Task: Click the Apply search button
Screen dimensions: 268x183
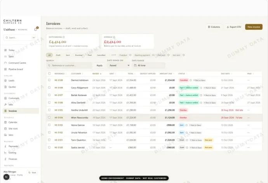Action: pos(99,66)
